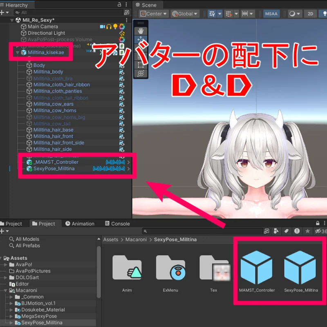Open grid visibility options dropdown arrow
The image size is (327, 327).
coord(220,14)
